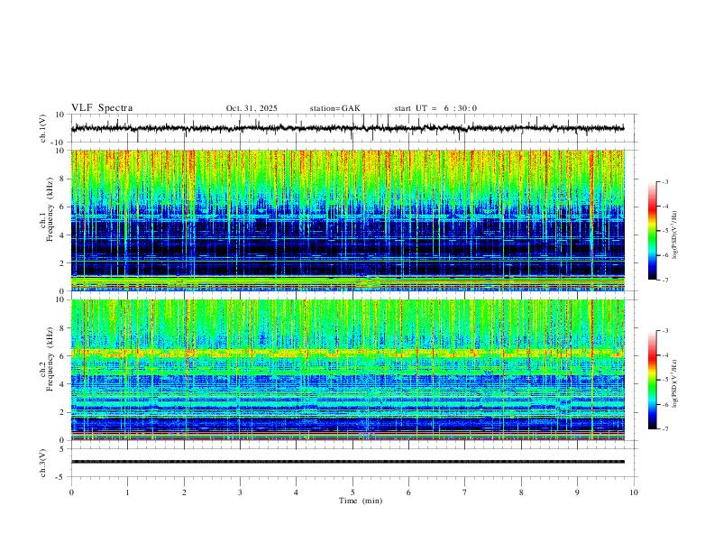
Task: Click the "-3" tick on ch.1 colorbar
Action: point(664,181)
